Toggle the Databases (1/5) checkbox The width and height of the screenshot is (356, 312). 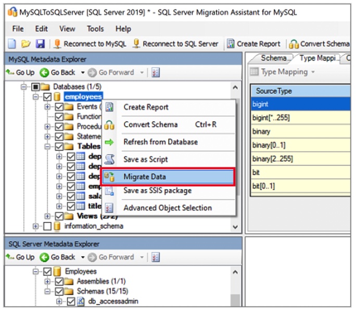click(x=35, y=87)
